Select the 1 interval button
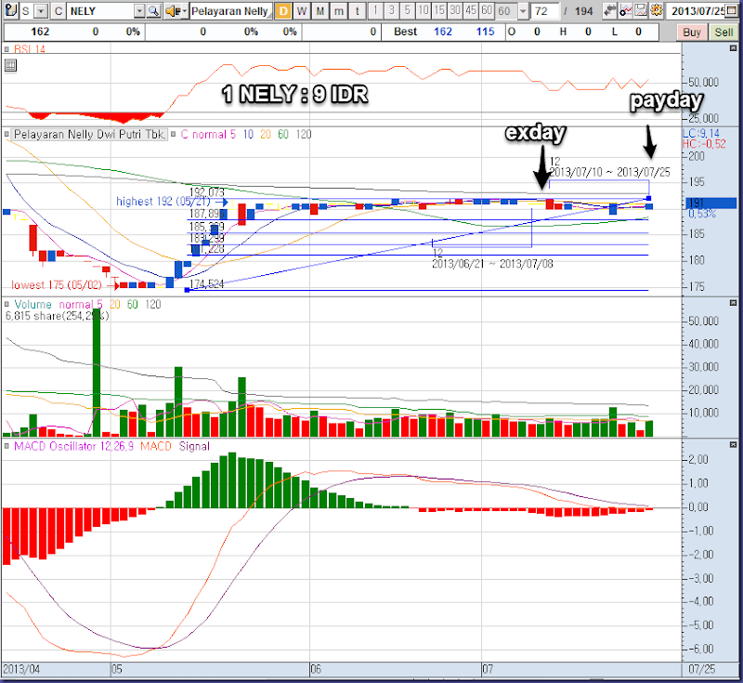Screen dimensions: 743x683 tap(375, 10)
